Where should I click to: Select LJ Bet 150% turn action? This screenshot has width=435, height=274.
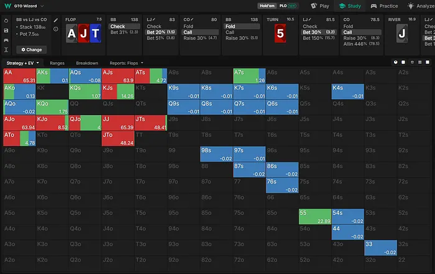coord(319,38)
